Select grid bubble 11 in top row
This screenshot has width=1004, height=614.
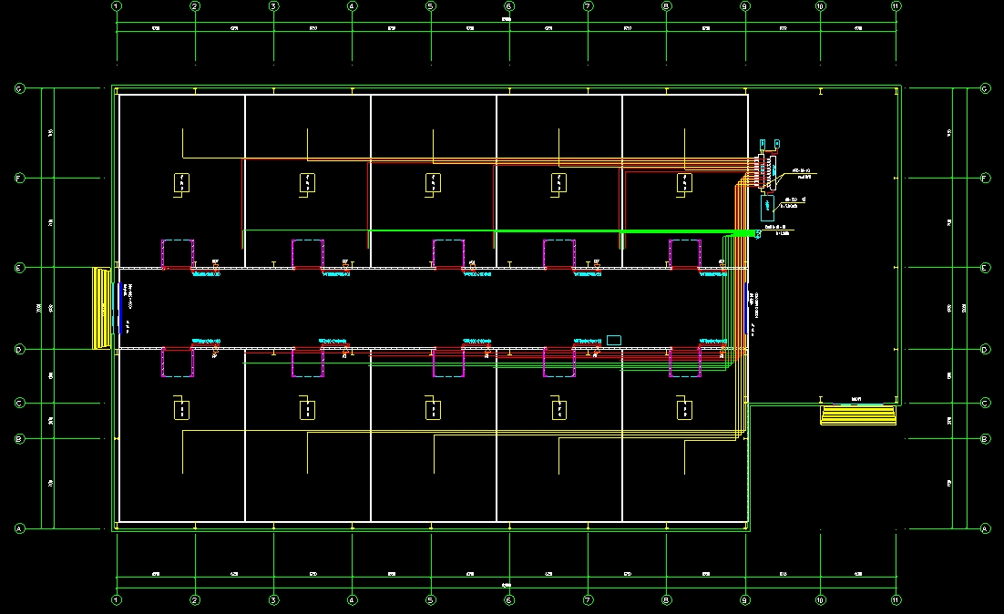[896, 6]
